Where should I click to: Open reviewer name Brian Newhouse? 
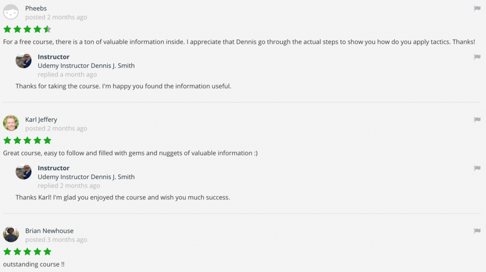pyautogui.click(x=49, y=231)
